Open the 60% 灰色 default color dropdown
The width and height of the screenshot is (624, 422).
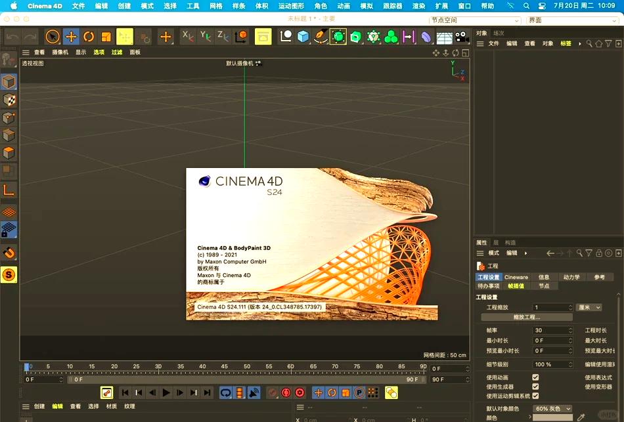click(x=552, y=408)
